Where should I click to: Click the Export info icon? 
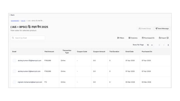point(168,38)
